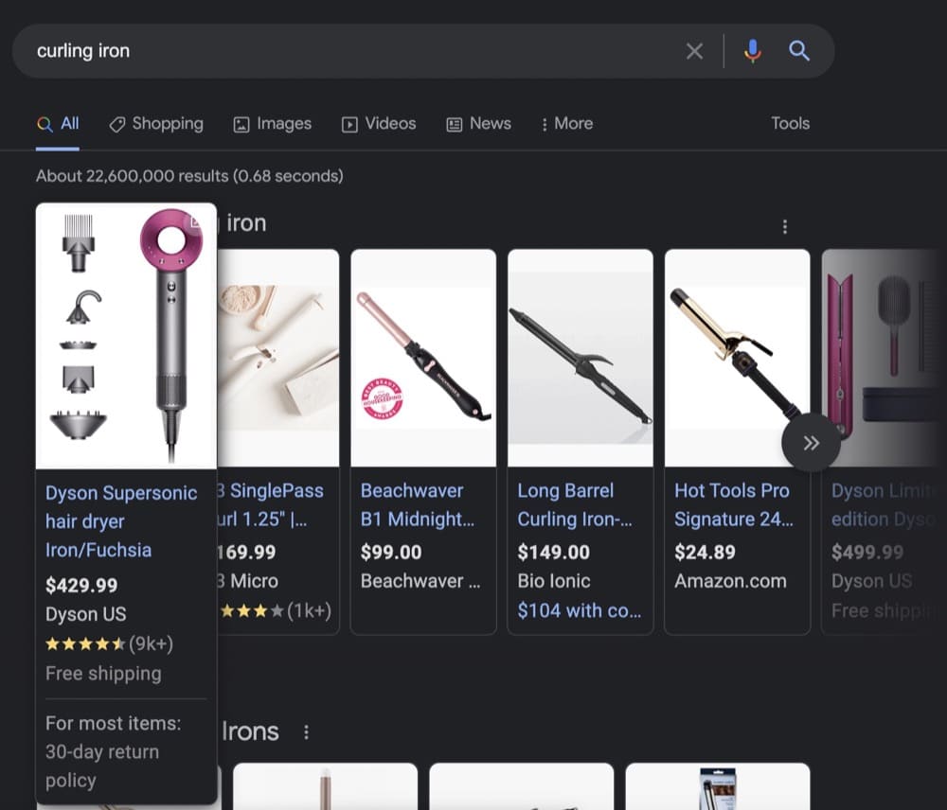Open the search Tools options
Viewport: 947px width, 810px height.
(x=790, y=124)
